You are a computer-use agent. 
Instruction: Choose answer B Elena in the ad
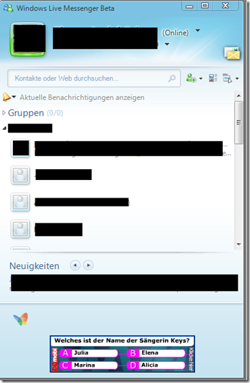tap(156, 353)
